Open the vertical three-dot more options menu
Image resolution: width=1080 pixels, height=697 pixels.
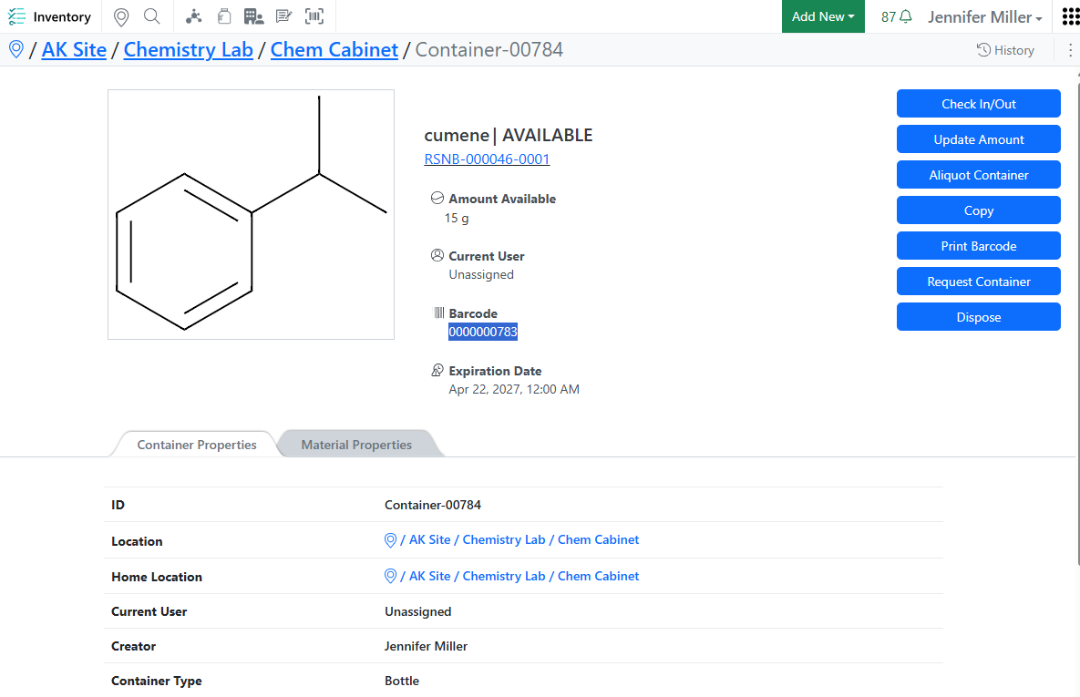[x=1070, y=50]
